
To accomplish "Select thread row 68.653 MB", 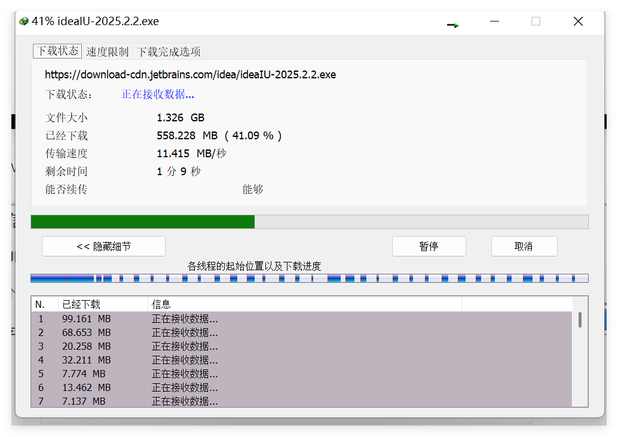I will pyautogui.click(x=301, y=332).
